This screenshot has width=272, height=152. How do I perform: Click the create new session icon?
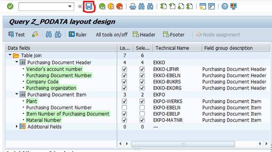(203, 7)
